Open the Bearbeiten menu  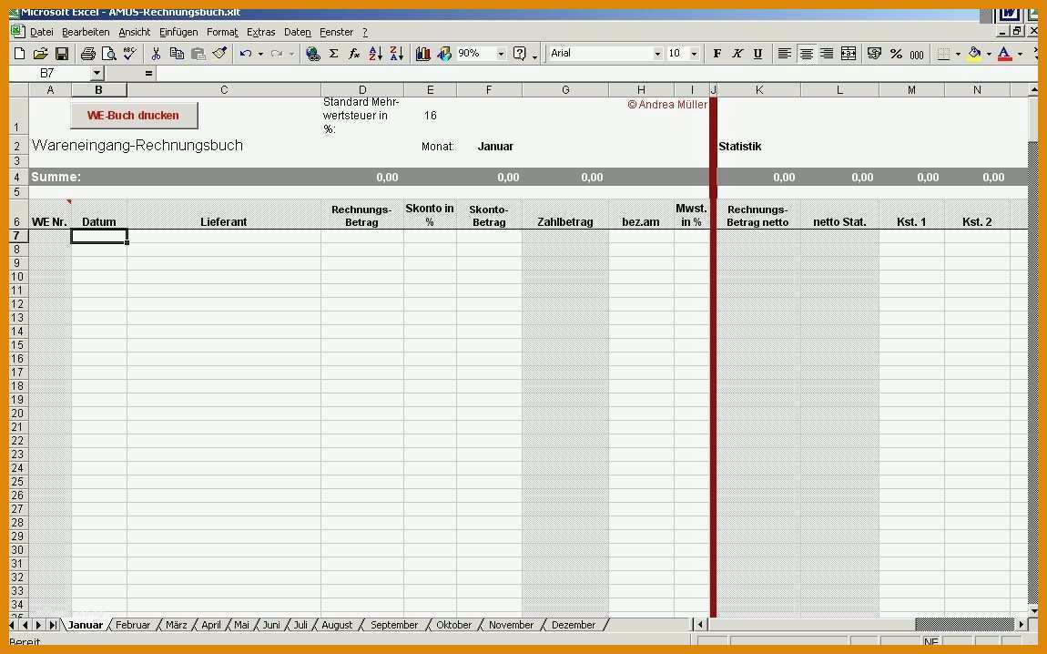click(86, 32)
